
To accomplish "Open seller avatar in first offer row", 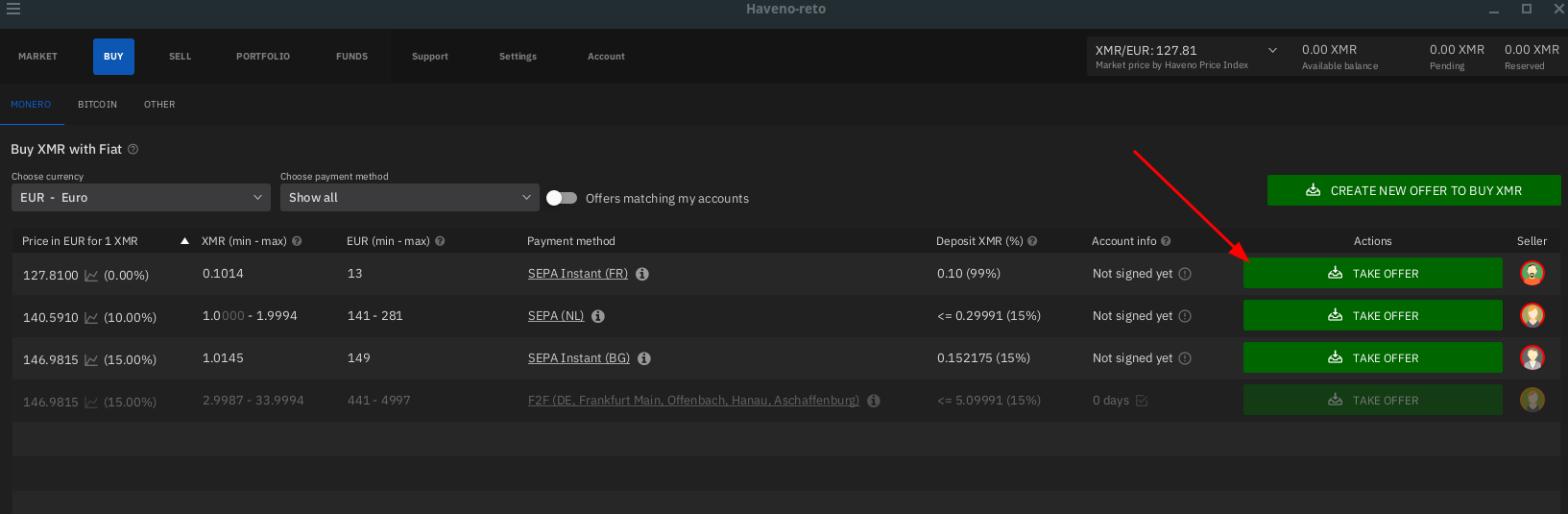I will (x=1532, y=274).
